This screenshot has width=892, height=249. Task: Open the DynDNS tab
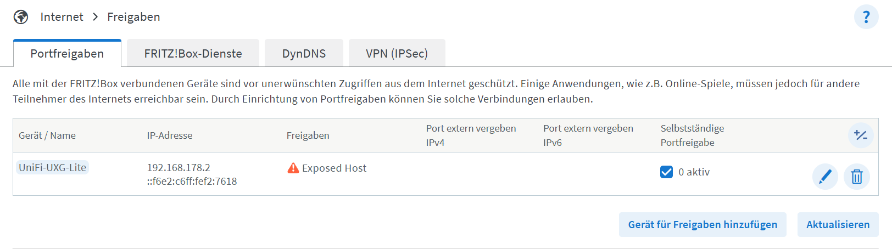pos(304,53)
